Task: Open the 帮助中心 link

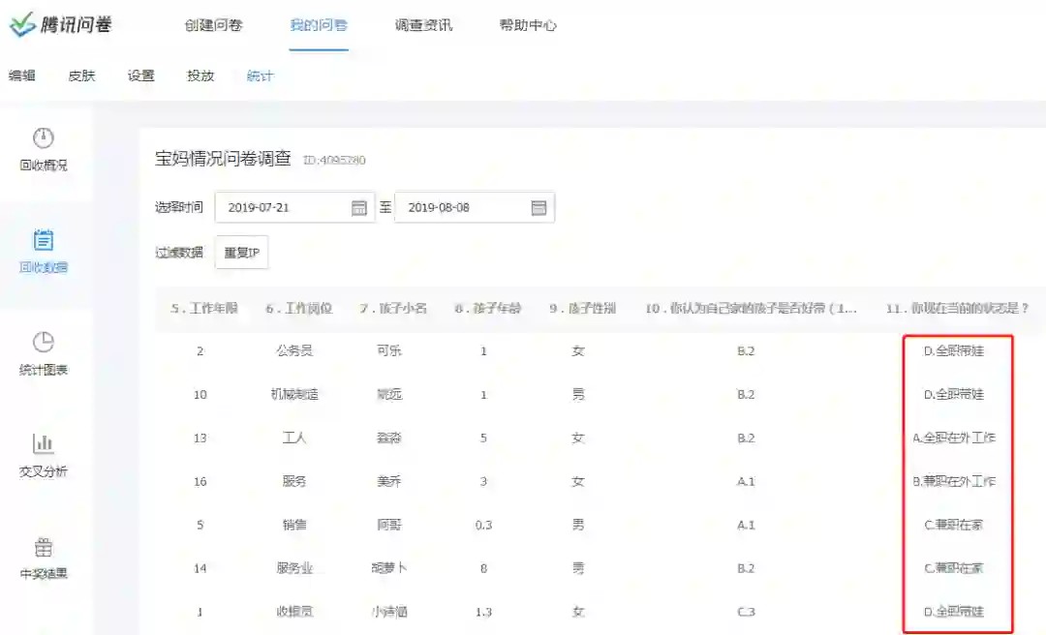Action: pyautogui.click(x=528, y=25)
